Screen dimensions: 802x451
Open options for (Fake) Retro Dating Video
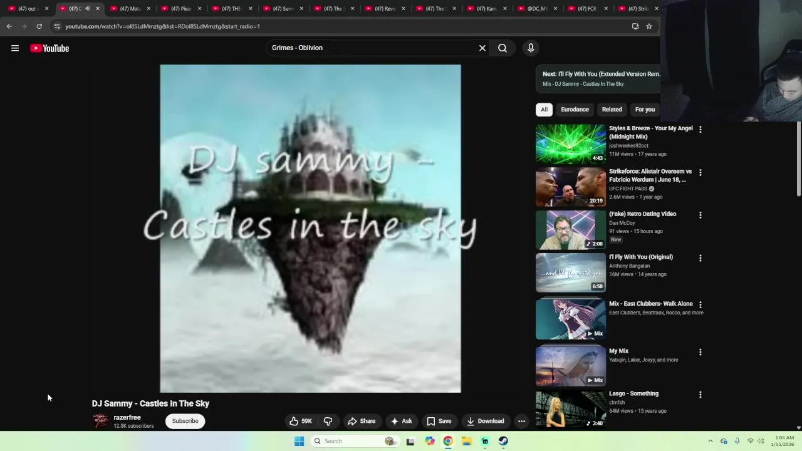tap(700, 215)
